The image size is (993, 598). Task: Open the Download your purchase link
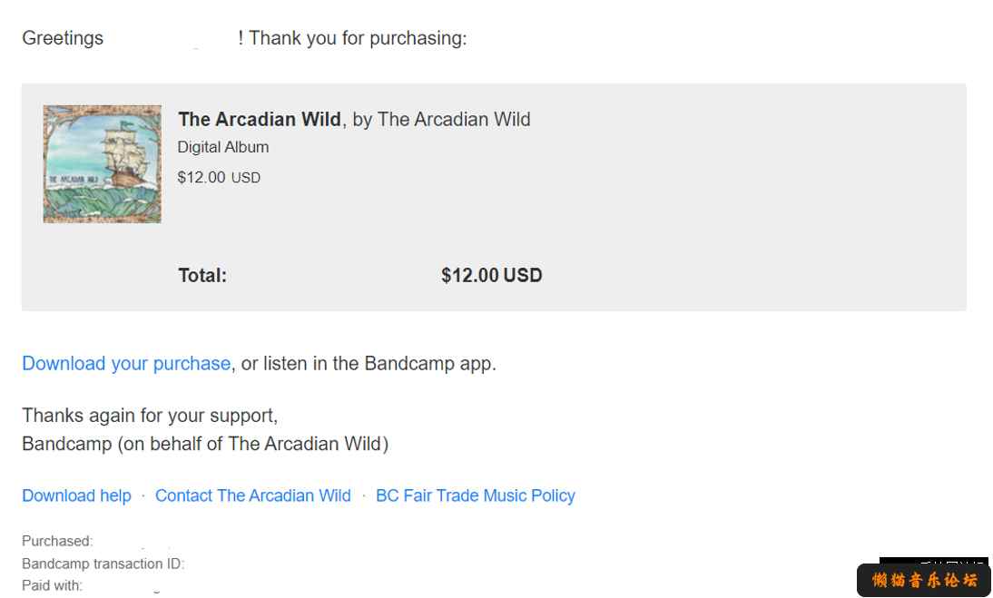pyautogui.click(x=126, y=364)
